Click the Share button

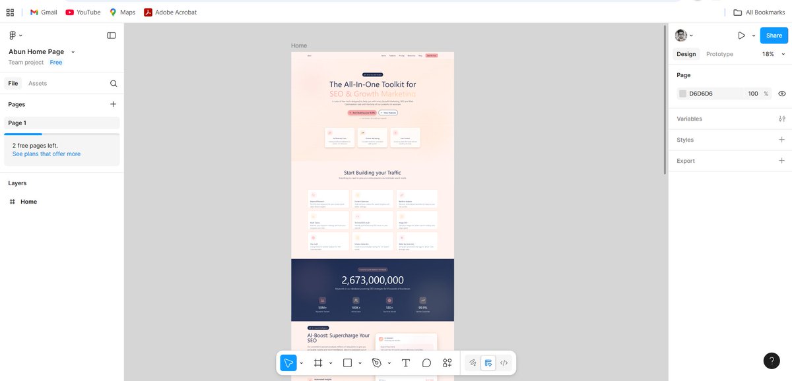coord(774,36)
